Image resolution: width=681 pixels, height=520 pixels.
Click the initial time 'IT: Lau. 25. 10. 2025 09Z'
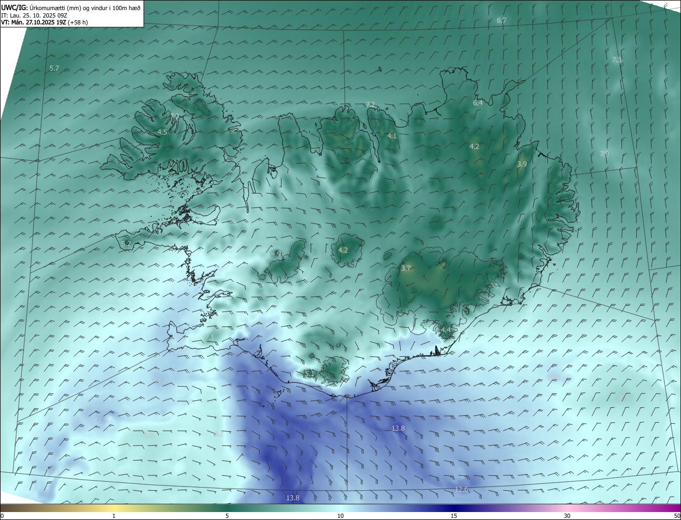click(34, 15)
